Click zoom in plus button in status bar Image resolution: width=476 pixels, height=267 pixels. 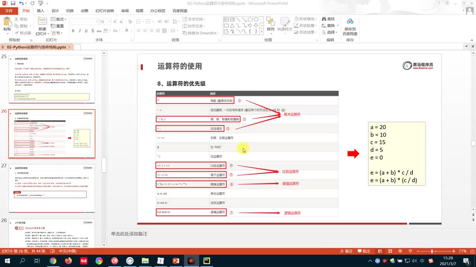pyautogui.click(x=454, y=251)
